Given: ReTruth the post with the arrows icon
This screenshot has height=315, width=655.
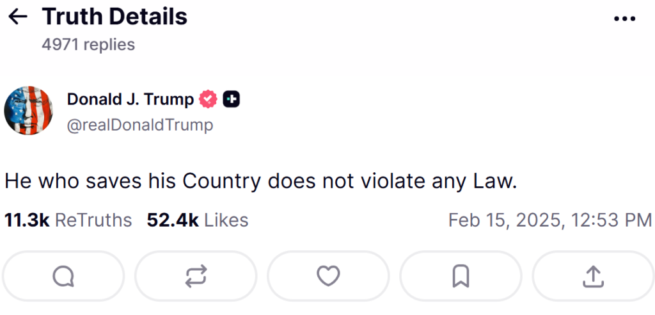Looking at the screenshot, I should [195, 276].
